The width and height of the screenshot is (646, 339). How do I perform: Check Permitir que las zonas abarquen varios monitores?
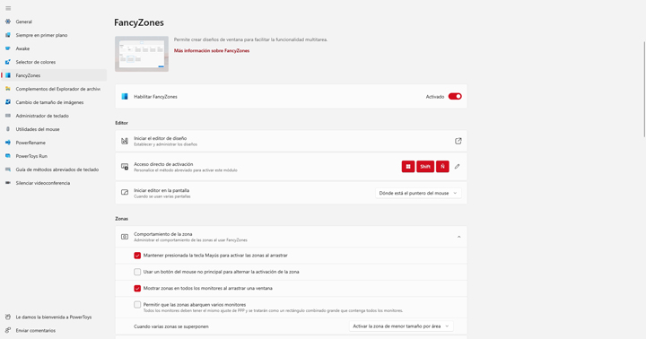click(x=137, y=305)
